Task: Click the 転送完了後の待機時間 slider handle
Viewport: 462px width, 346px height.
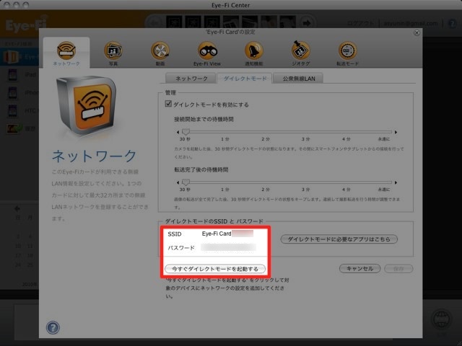Action: click(186, 182)
